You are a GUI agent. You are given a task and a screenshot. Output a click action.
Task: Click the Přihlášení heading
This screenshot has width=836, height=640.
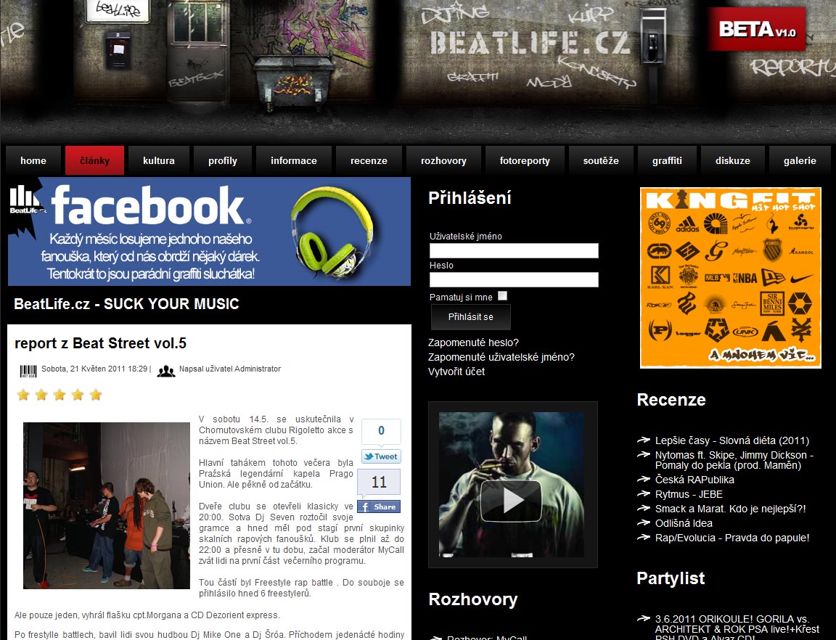470,198
